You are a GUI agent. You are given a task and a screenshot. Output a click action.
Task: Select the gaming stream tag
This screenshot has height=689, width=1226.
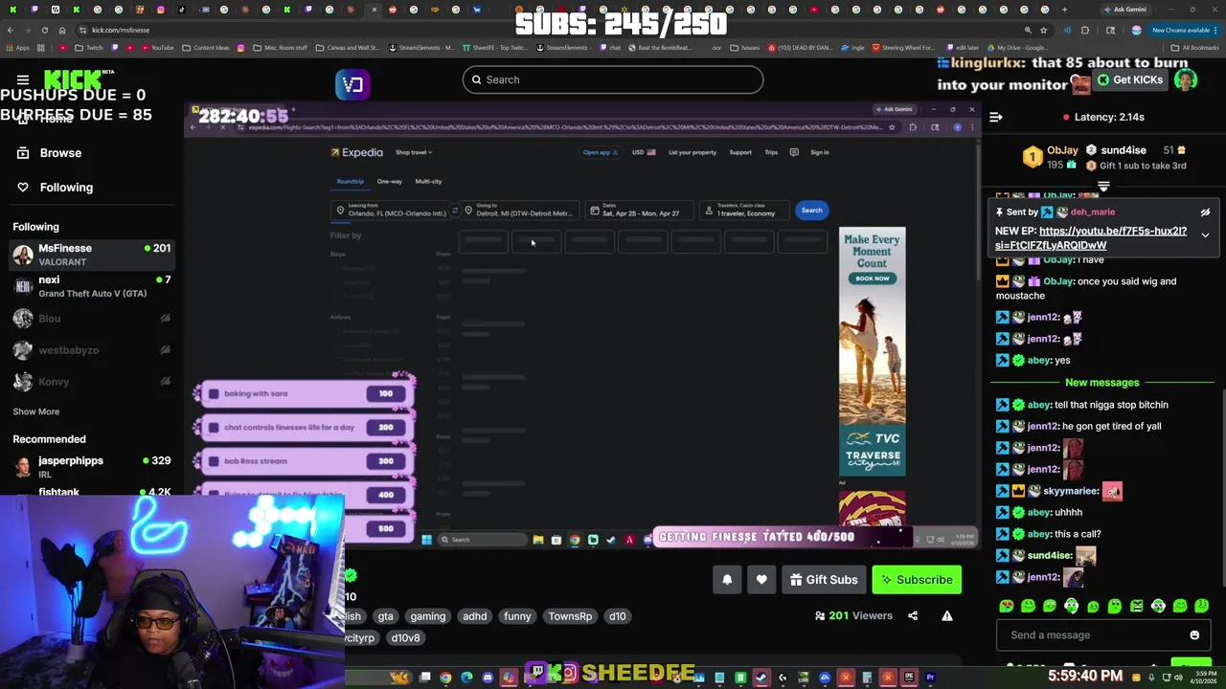pyautogui.click(x=428, y=617)
